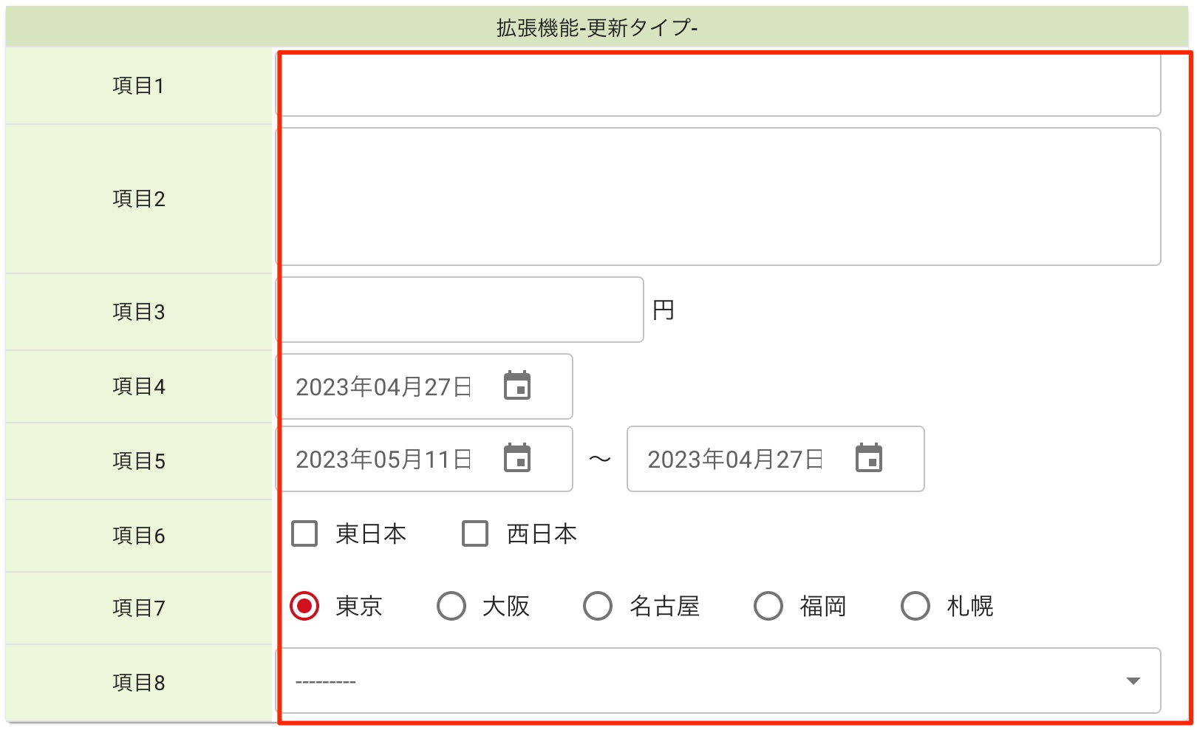The image size is (1197, 730).
Task: Pick the 福岡 radio option
Action: pyautogui.click(x=768, y=606)
